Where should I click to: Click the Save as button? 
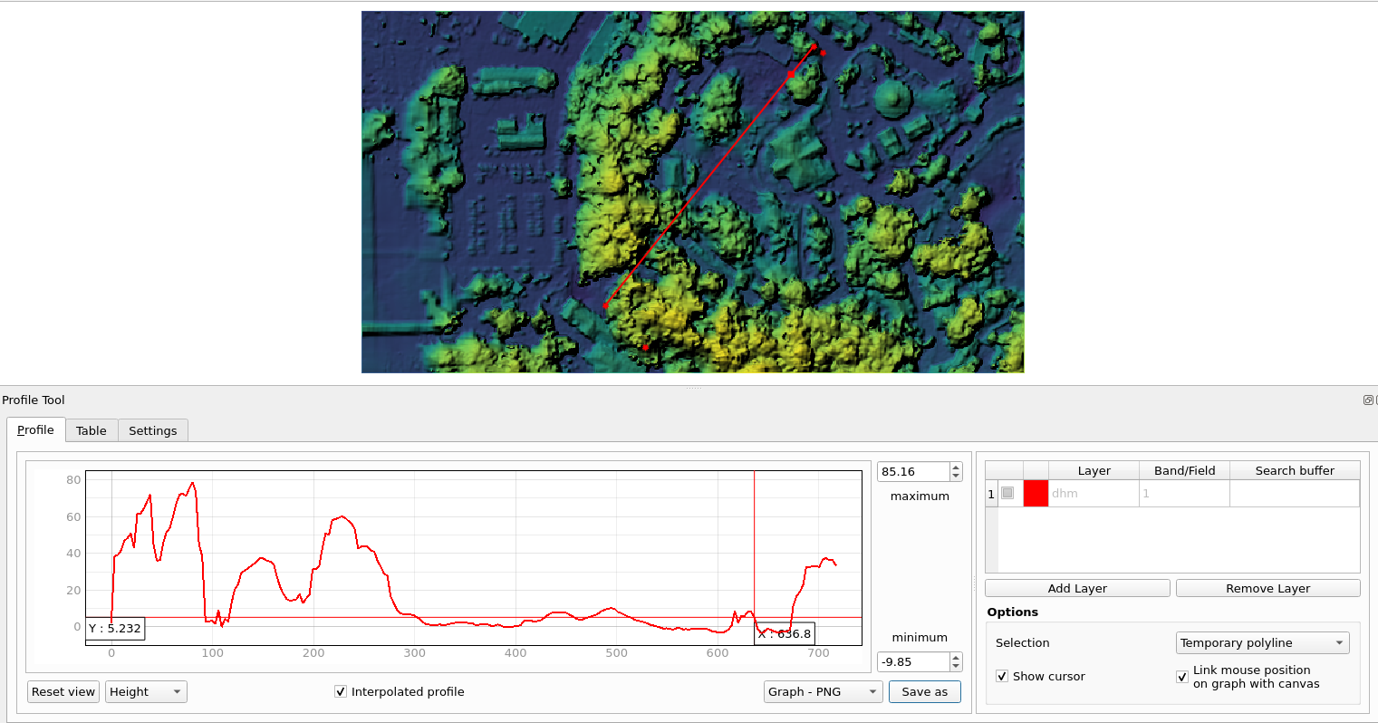[924, 691]
